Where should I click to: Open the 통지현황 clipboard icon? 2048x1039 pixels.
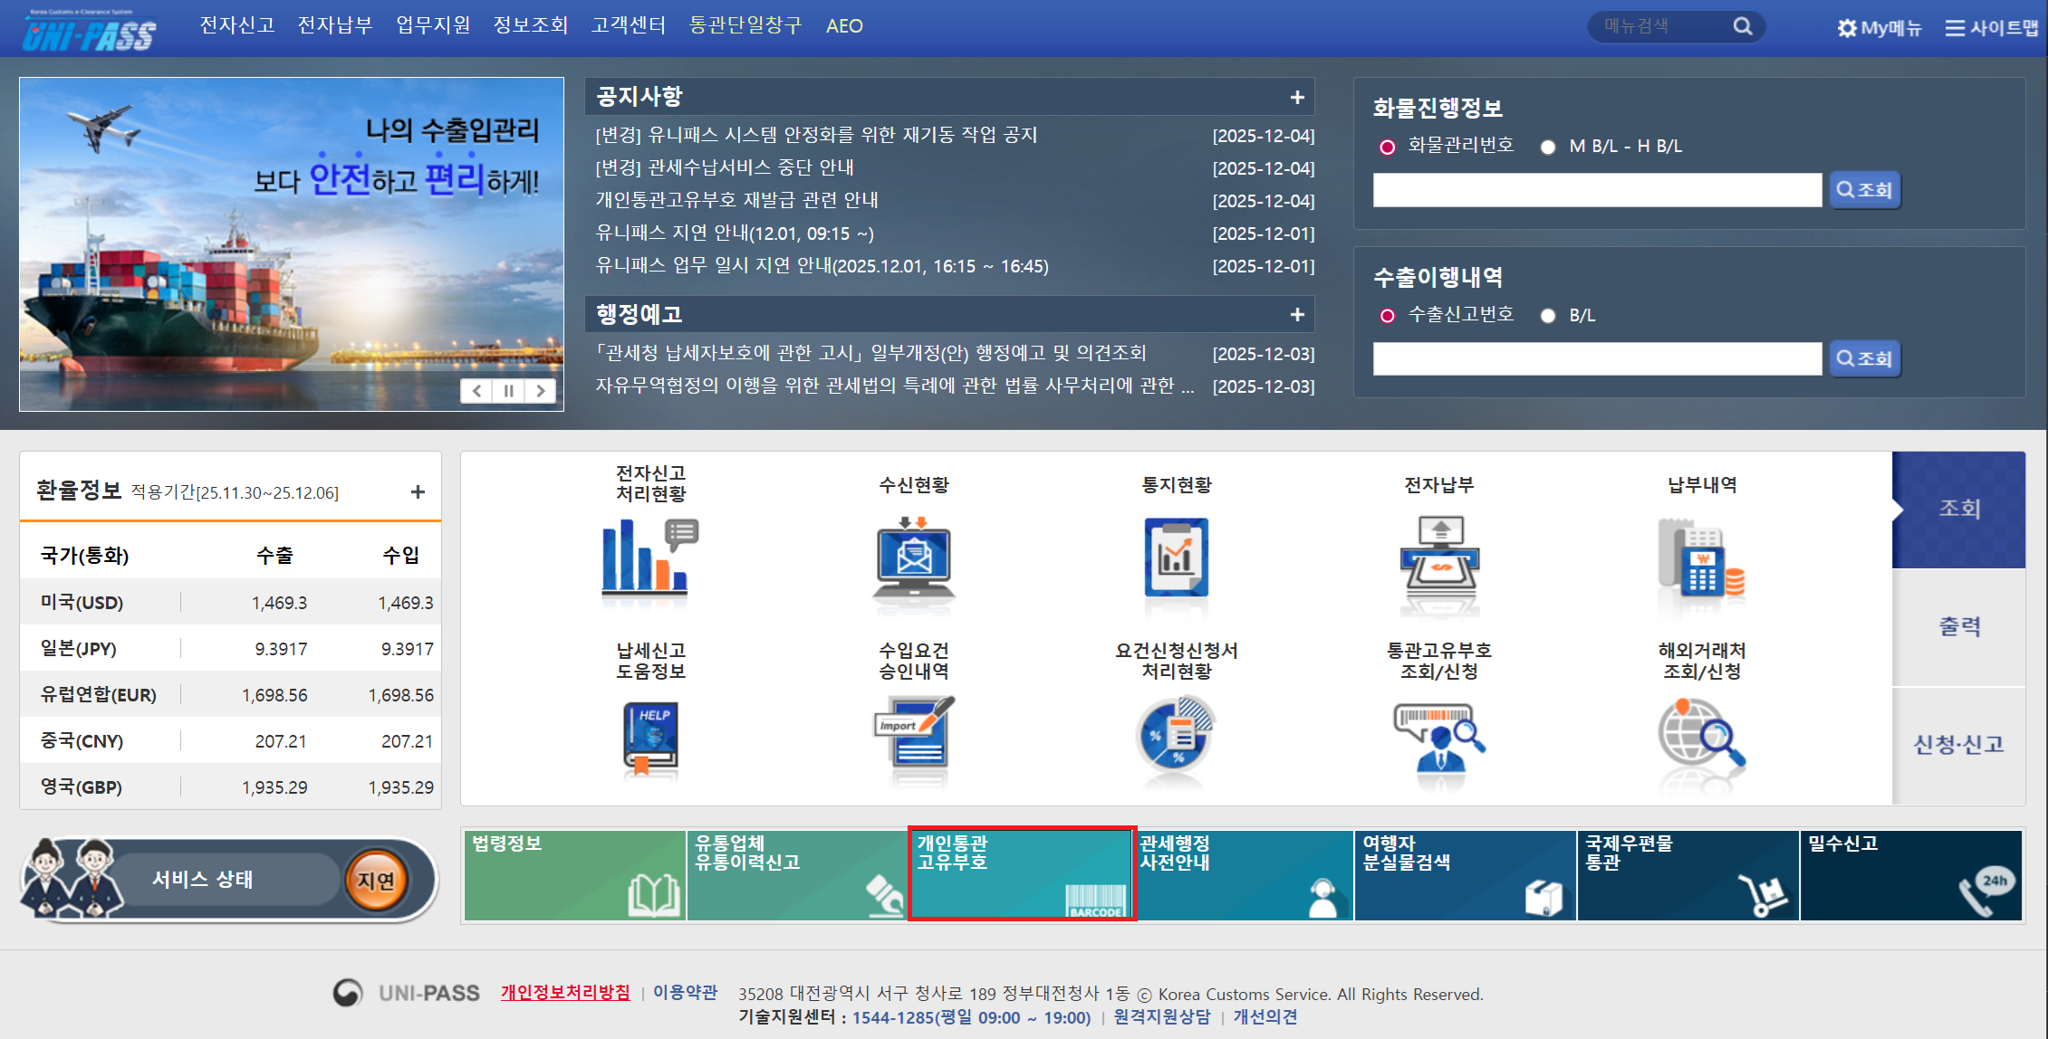click(1176, 558)
